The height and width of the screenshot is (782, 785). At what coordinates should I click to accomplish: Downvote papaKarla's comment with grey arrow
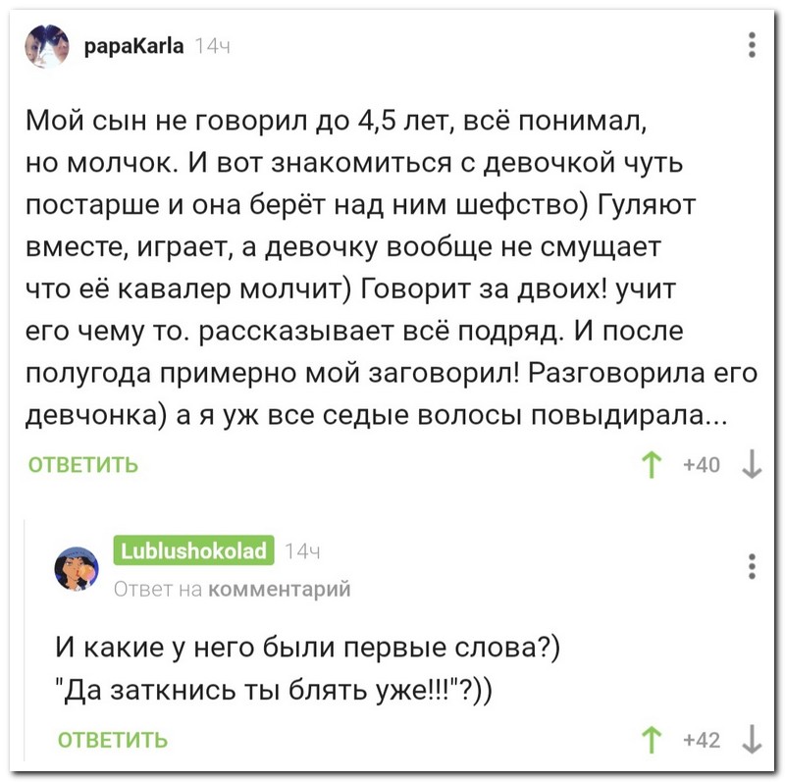752,465
